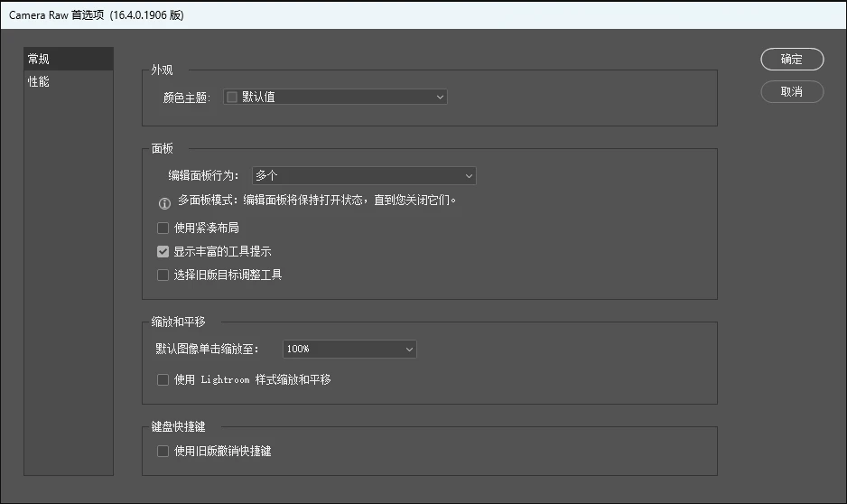Click the info icon beside 多面板模式 description

click(x=164, y=203)
